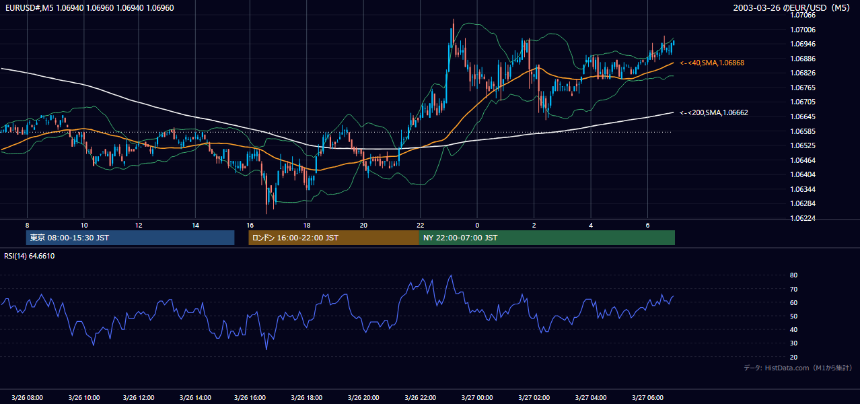This screenshot has height=404, width=860.
Task: Click the hour marker 0 under price chart
Action: tap(477, 225)
